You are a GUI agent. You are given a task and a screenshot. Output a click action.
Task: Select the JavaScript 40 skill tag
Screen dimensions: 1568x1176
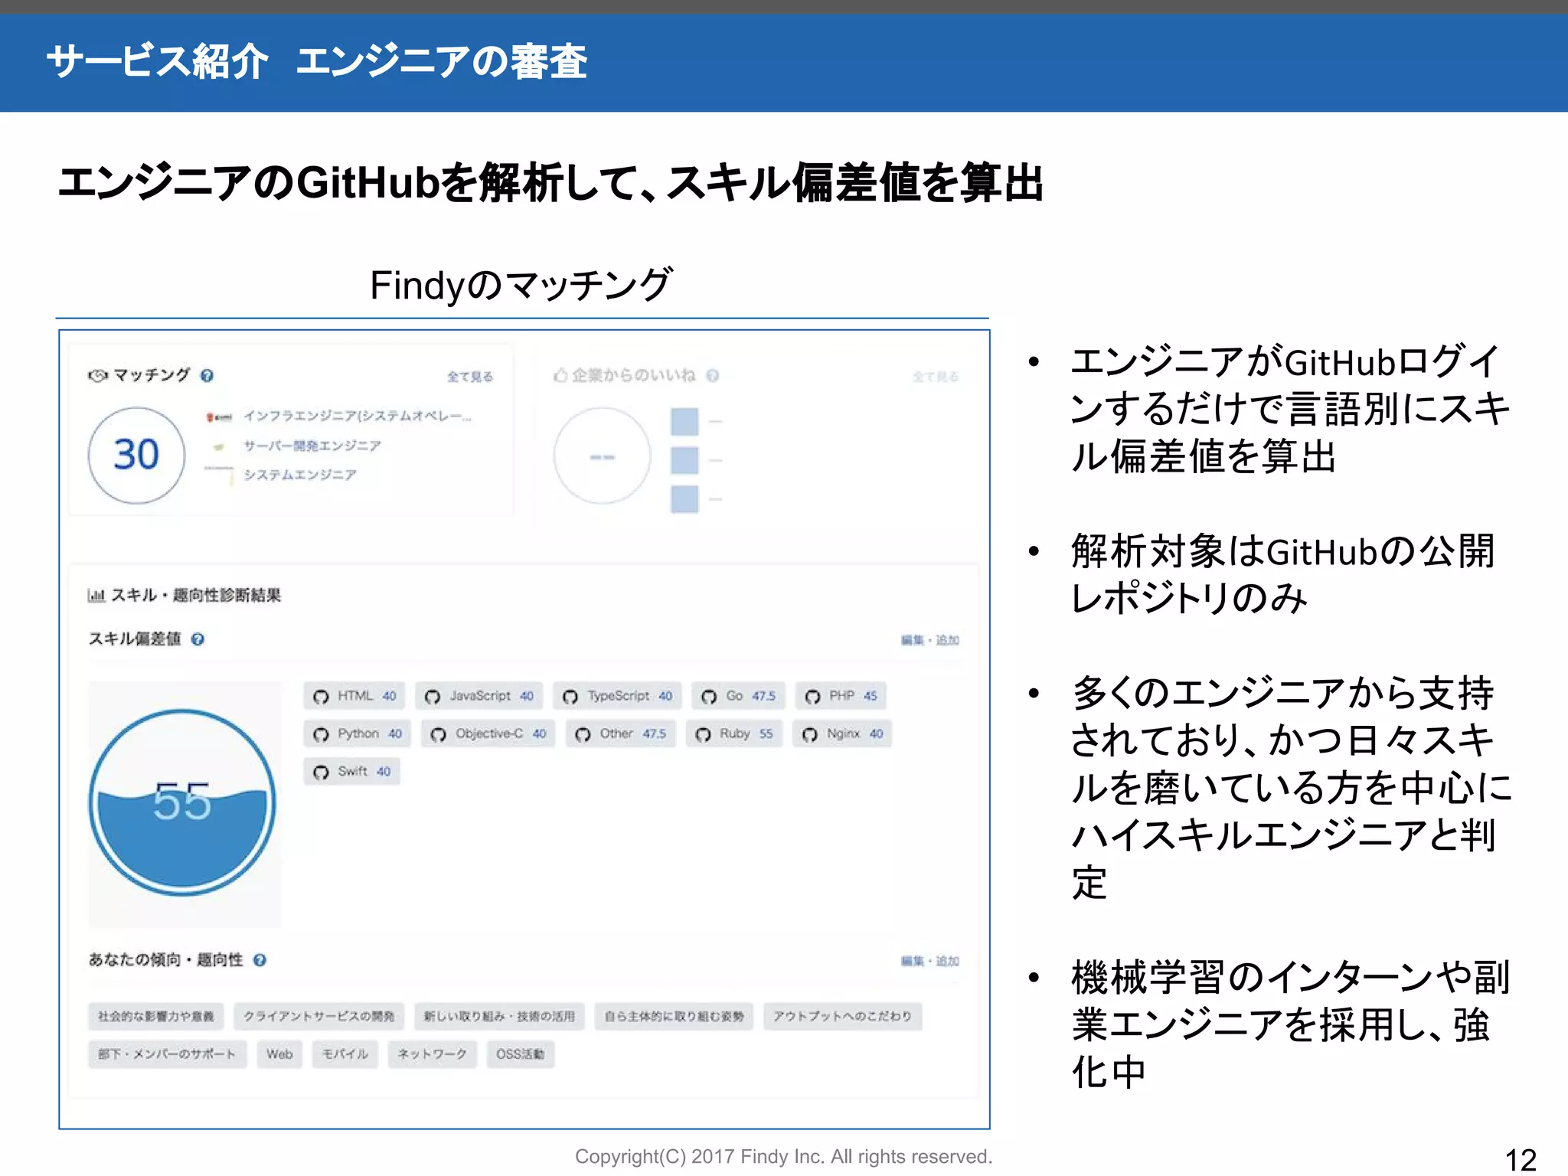point(480,696)
